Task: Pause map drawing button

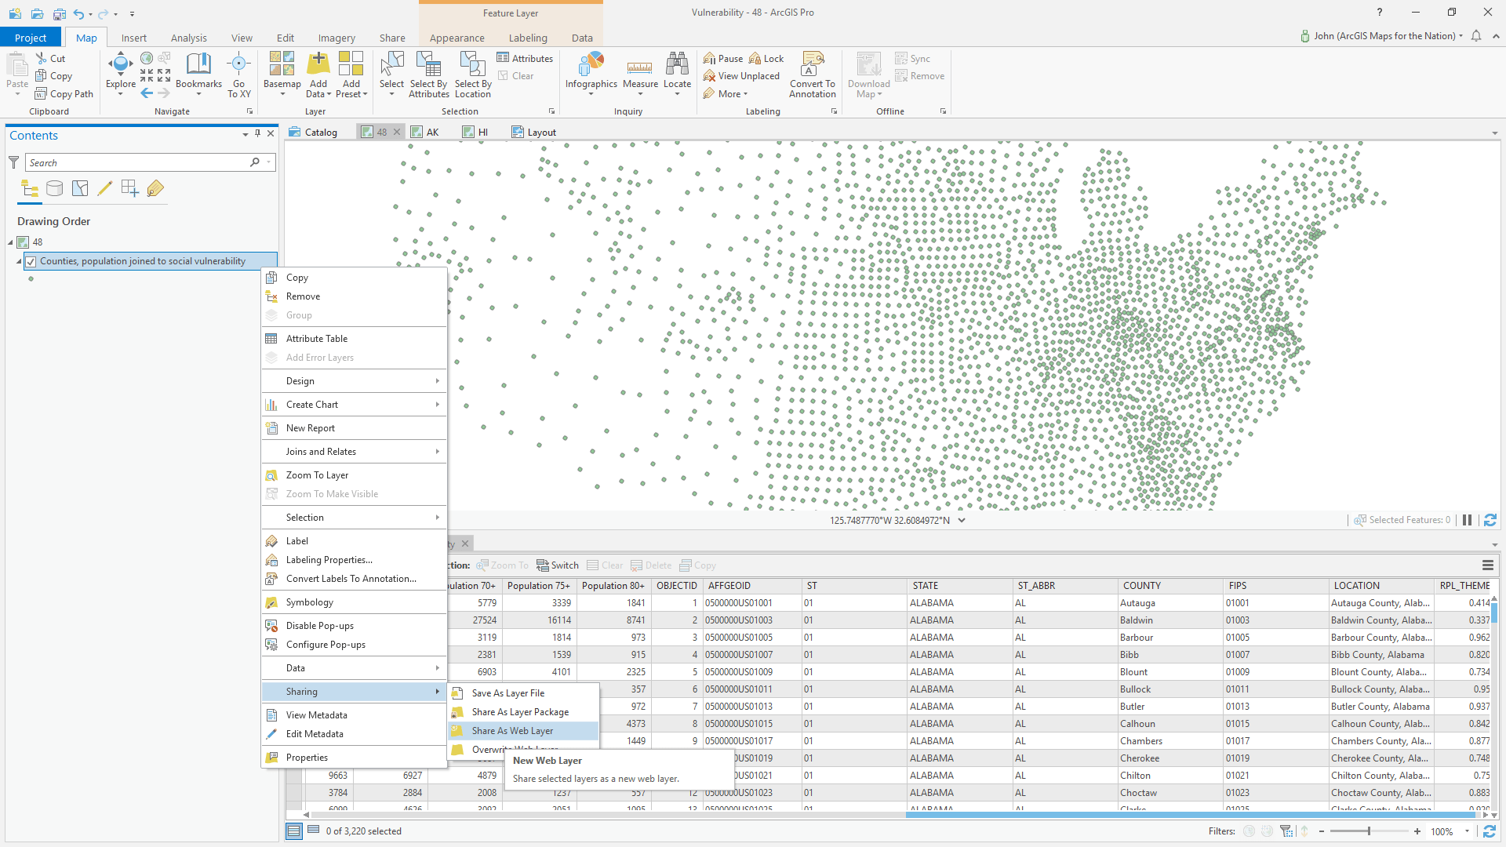Action: pyautogui.click(x=1467, y=520)
